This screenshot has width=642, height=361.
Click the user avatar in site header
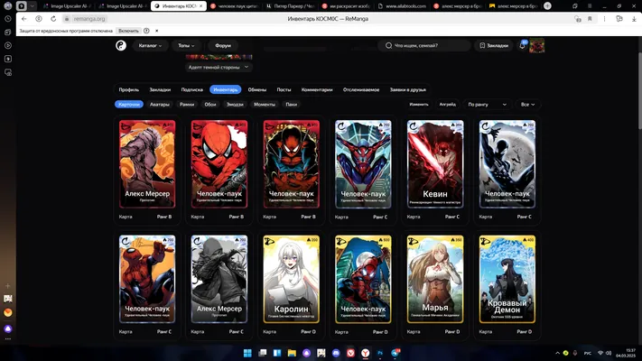tap(536, 45)
